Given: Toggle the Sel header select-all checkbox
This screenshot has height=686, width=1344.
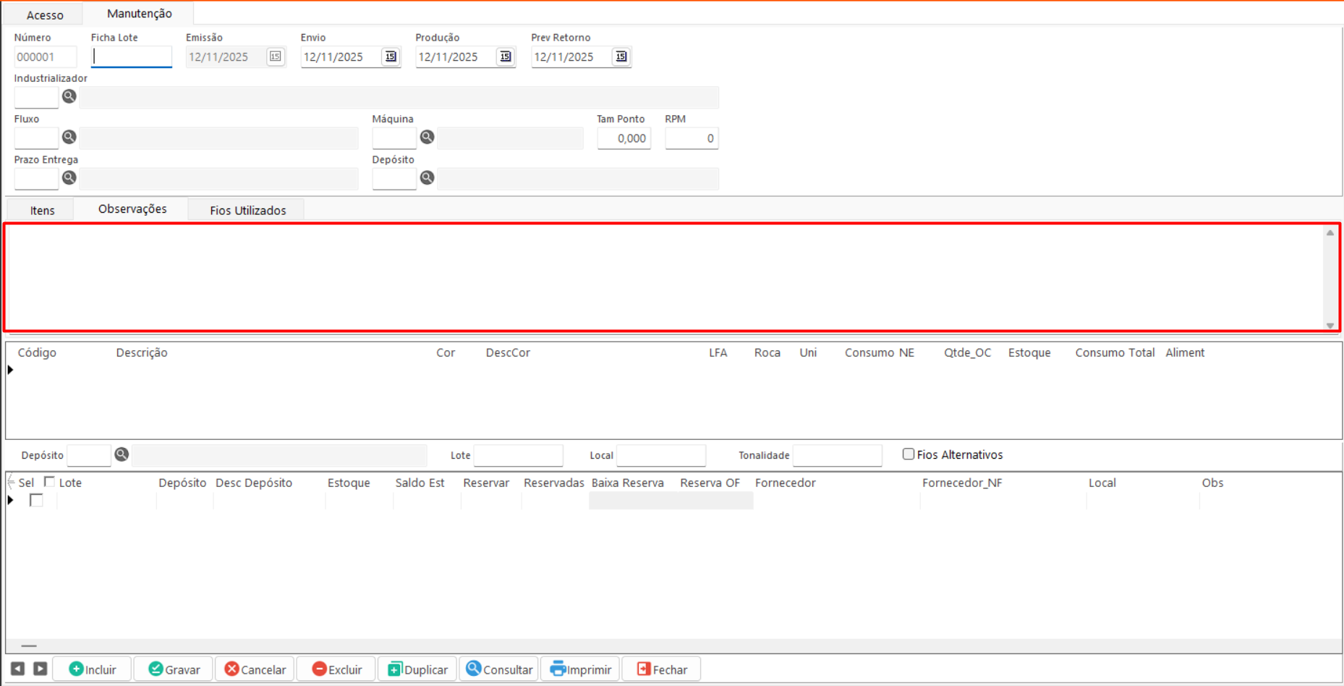Looking at the screenshot, I should (x=49, y=482).
